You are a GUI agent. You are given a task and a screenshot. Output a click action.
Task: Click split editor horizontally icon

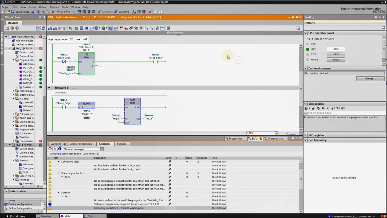155,12
